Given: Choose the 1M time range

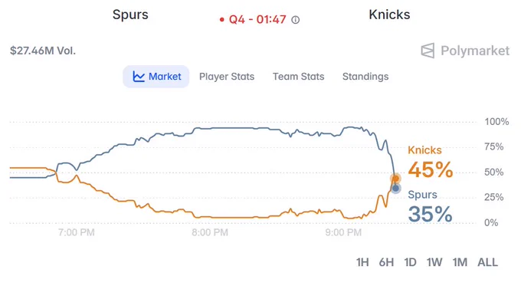Looking at the screenshot, I should (460, 262).
